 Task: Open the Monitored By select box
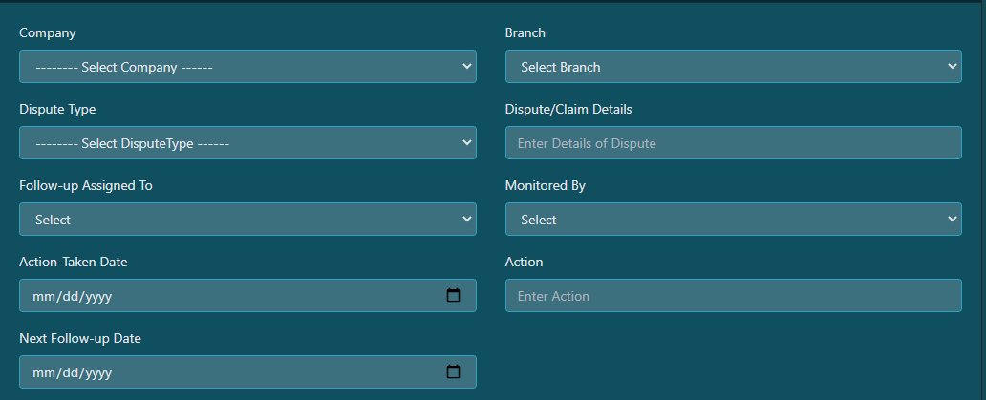(733, 220)
